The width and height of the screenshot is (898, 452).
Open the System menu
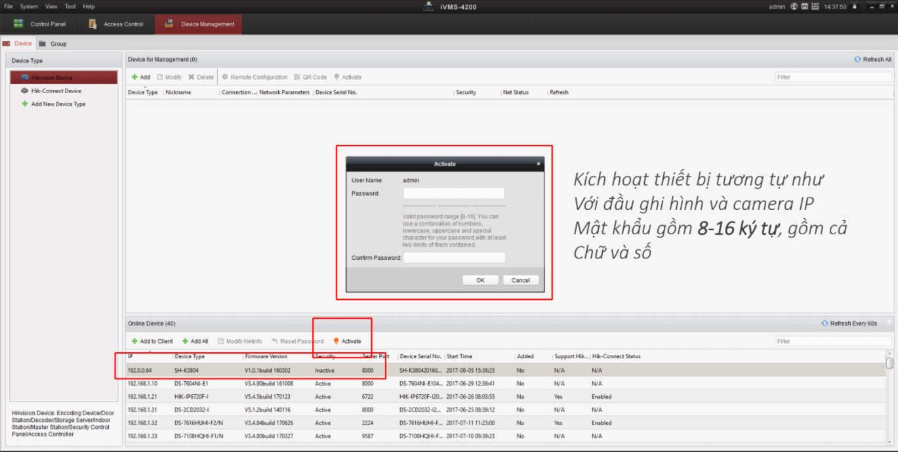(29, 7)
